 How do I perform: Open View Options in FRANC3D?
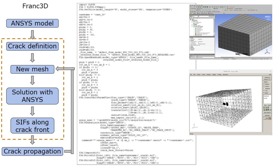(x=267, y=112)
